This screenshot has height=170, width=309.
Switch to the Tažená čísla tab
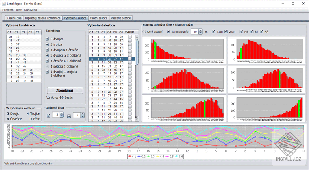(x=14, y=18)
